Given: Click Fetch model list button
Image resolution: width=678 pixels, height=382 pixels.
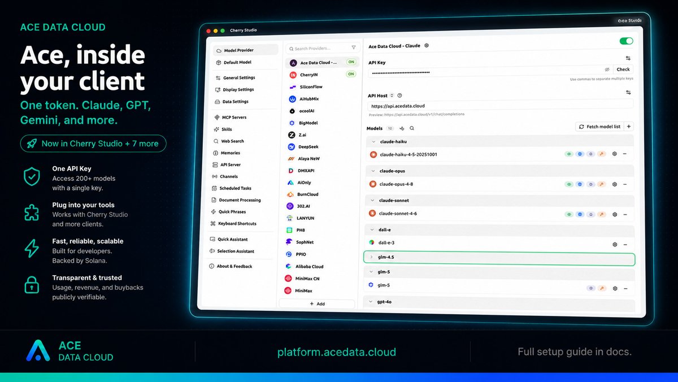Looking at the screenshot, I should pos(599,127).
